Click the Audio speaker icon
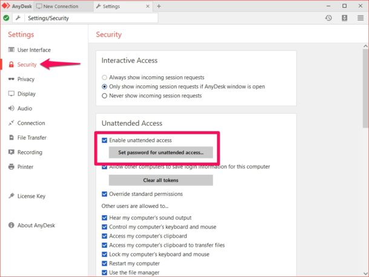Image resolution: width=369 pixels, height=277 pixels. [x=11, y=108]
